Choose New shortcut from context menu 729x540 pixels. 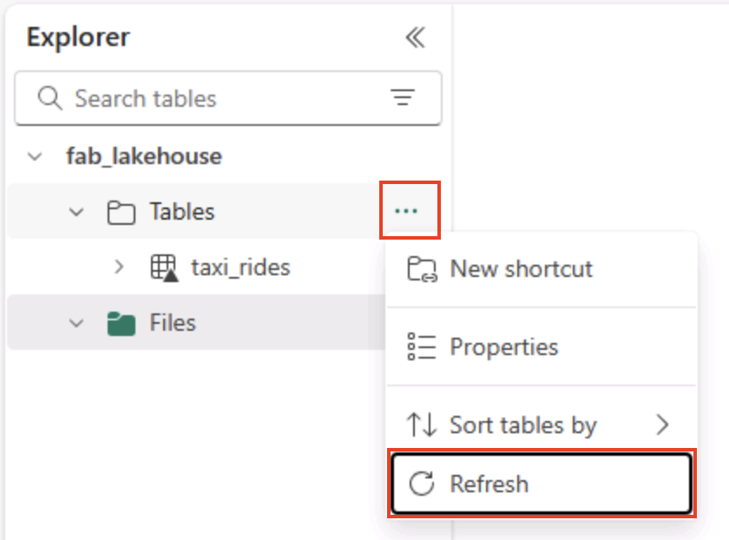click(521, 269)
